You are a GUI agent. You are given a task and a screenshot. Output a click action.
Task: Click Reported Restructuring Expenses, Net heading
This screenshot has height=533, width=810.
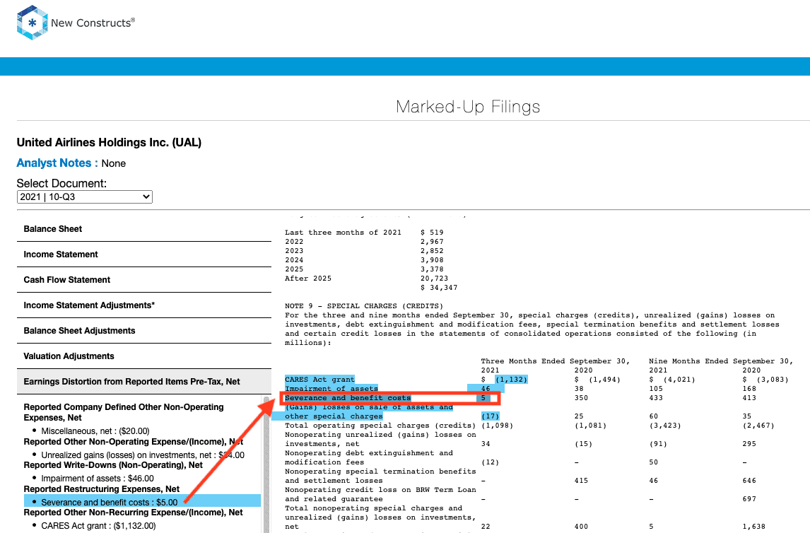[102, 489]
